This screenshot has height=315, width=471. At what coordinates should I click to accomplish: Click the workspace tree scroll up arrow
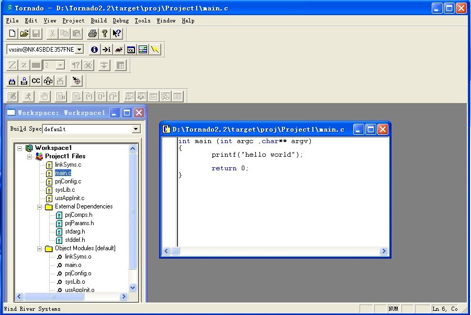(133, 148)
